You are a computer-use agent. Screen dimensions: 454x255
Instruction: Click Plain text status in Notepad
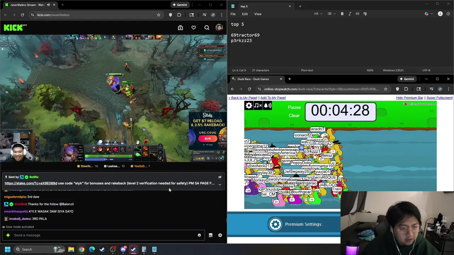click(x=307, y=70)
